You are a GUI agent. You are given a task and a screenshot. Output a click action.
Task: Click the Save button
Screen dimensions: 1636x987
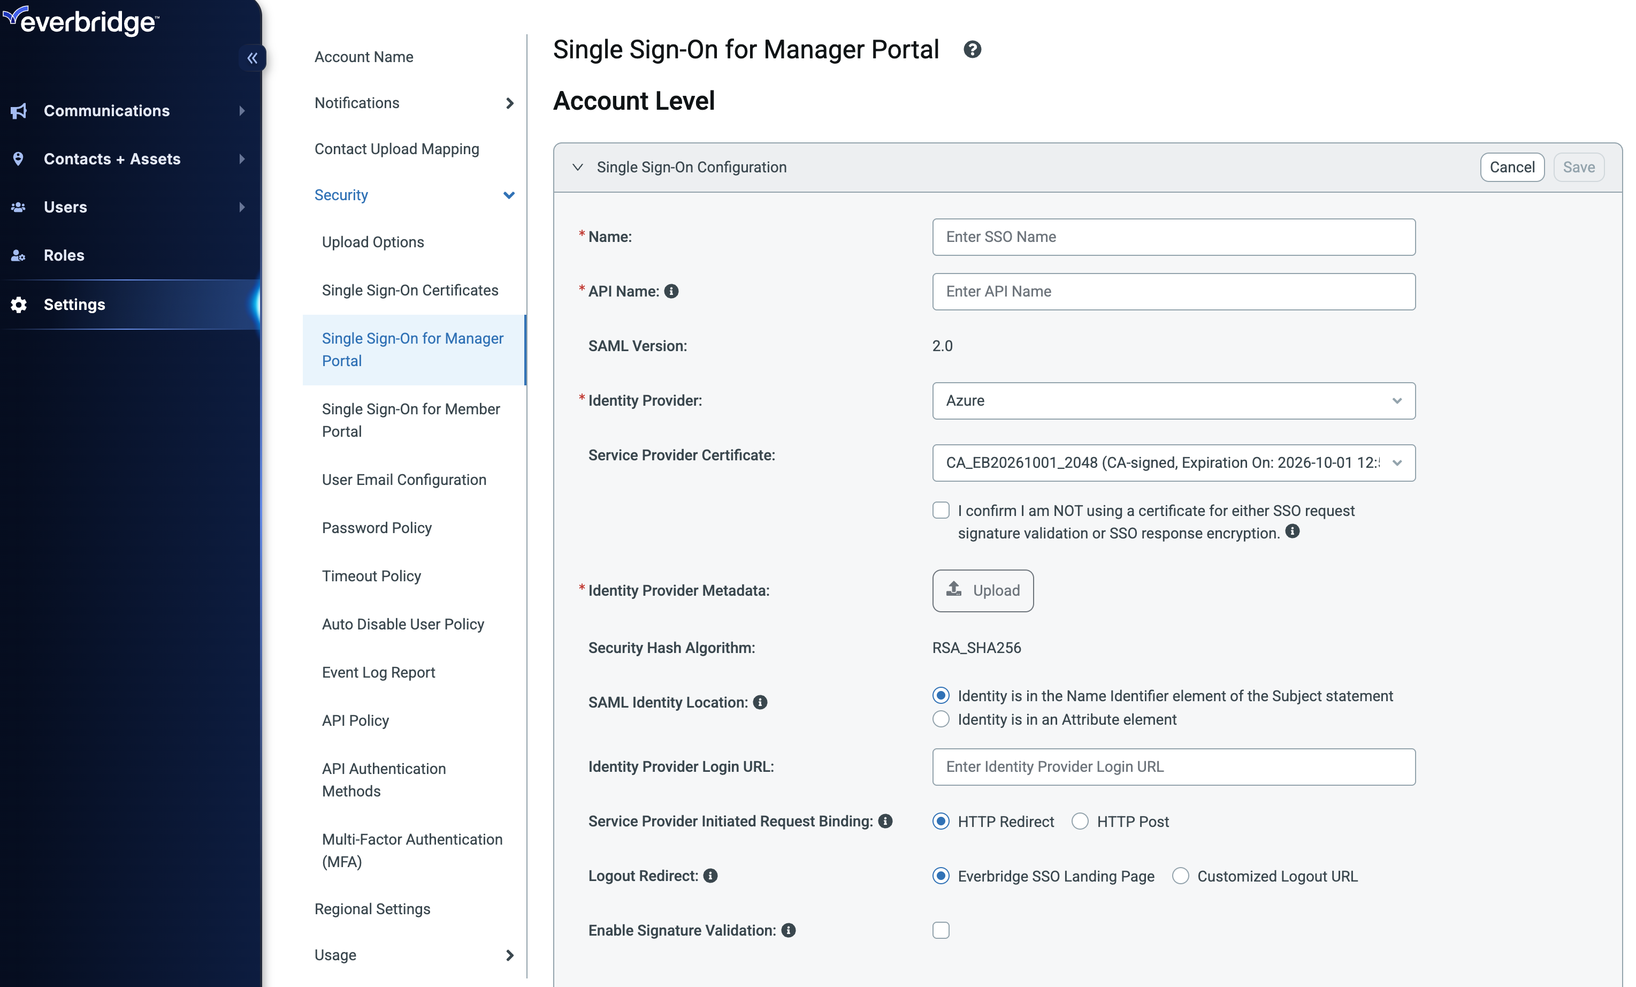(x=1579, y=166)
